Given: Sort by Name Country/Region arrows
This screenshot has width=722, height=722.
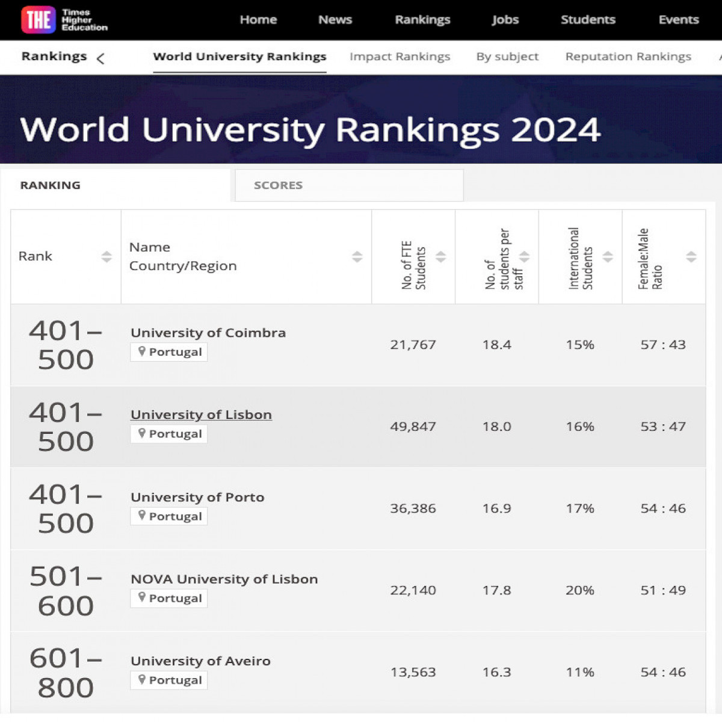Looking at the screenshot, I should [x=357, y=257].
